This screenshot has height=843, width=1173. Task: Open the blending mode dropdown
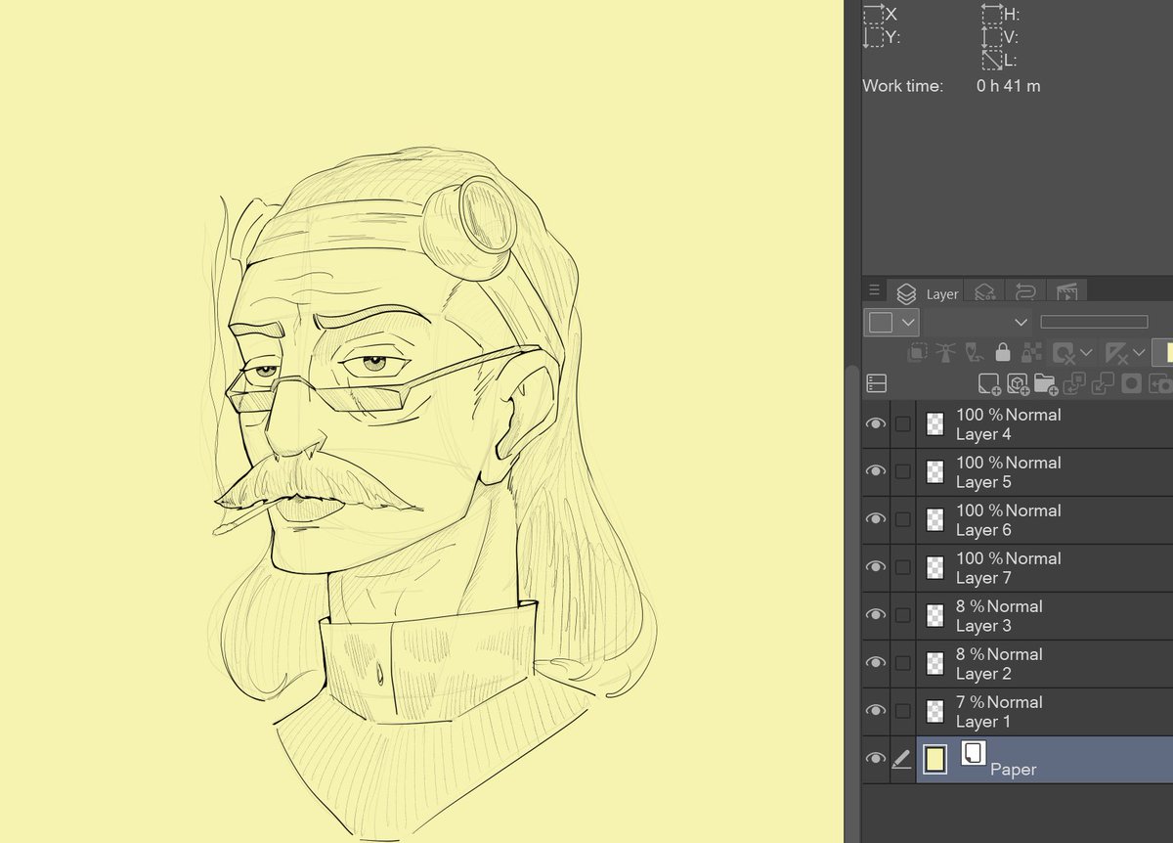pyautogui.click(x=978, y=322)
